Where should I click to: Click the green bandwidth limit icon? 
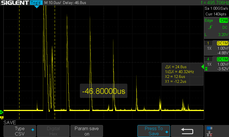[206, 69]
